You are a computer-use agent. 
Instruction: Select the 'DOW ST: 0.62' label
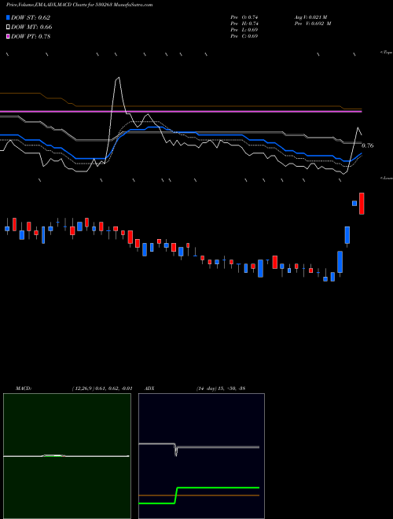[31, 17]
